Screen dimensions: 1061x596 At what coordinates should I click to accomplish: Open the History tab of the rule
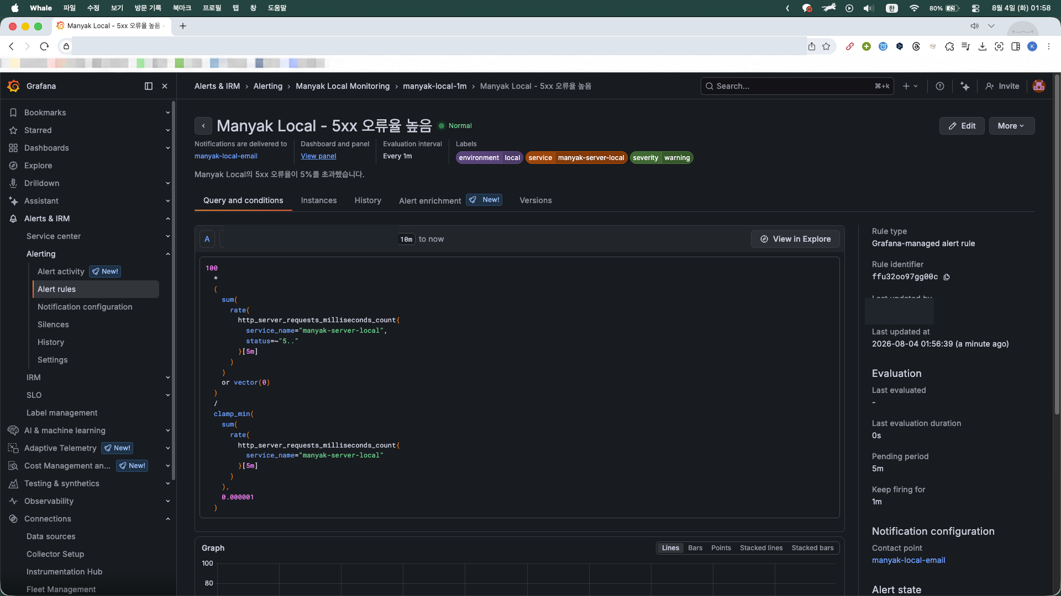click(368, 200)
